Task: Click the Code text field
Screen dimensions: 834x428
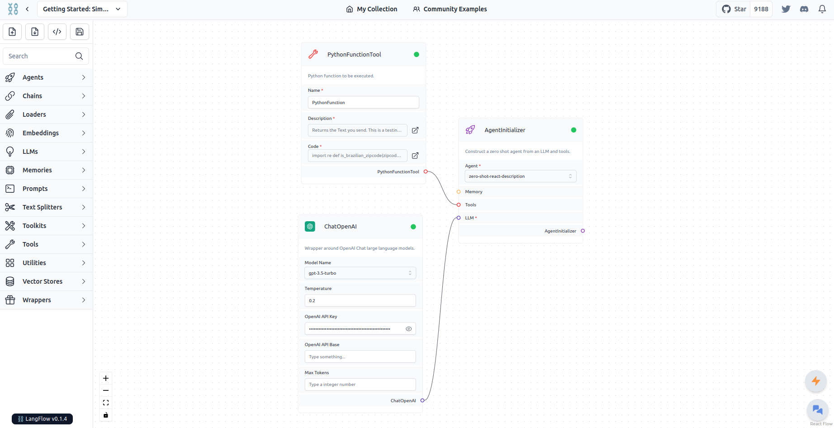Action: [357, 156]
